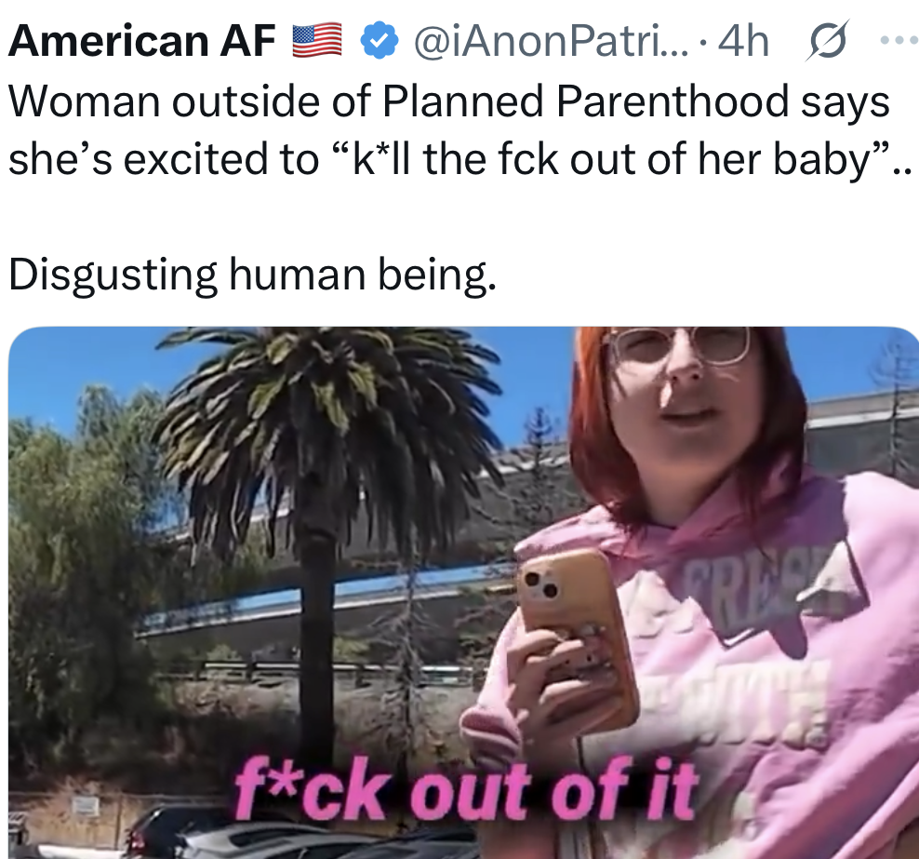Click the blue verified checkmark badge
The height and width of the screenshot is (859, 919).
[379, 40]
